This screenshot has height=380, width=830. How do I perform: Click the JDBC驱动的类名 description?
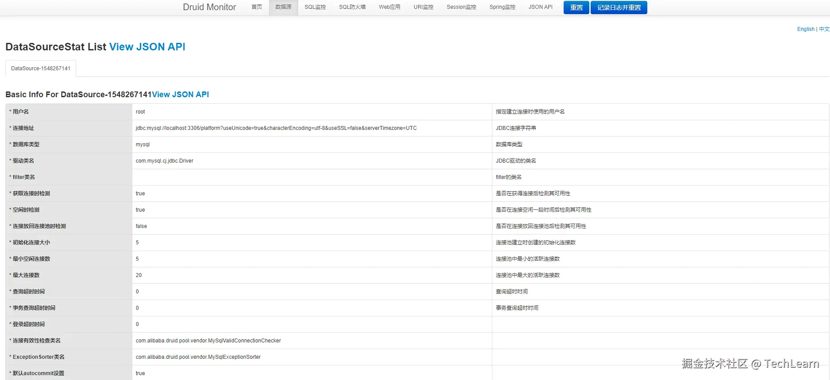pos(516,161)
